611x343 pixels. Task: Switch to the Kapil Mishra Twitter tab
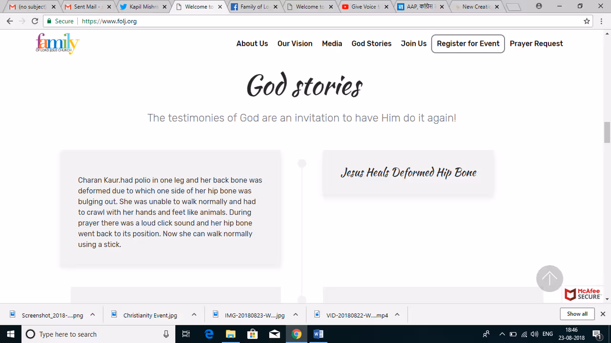pyautogui.click(x=143, y=7)
